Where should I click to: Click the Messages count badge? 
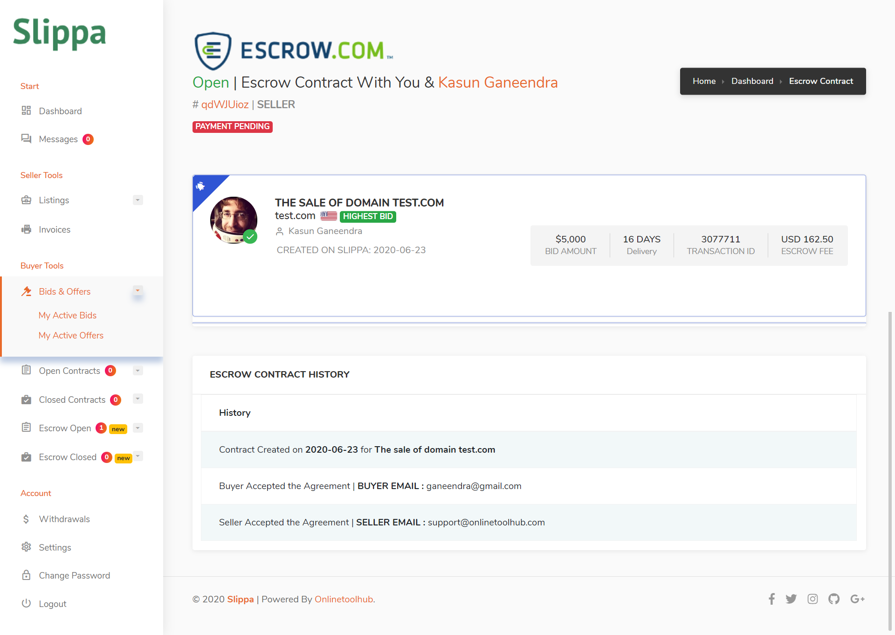pos(88,139)
